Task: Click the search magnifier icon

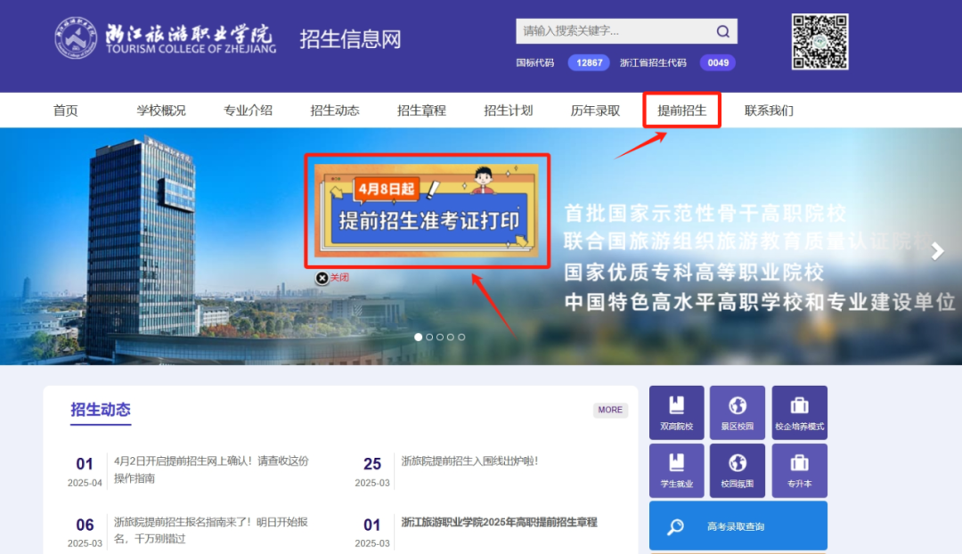Action: pos(722,32)
